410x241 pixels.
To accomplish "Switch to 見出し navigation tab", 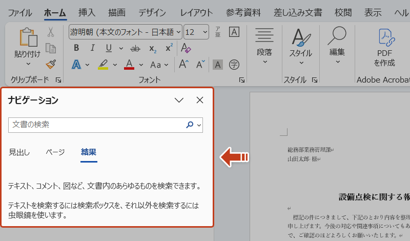I will click(19, 152).
